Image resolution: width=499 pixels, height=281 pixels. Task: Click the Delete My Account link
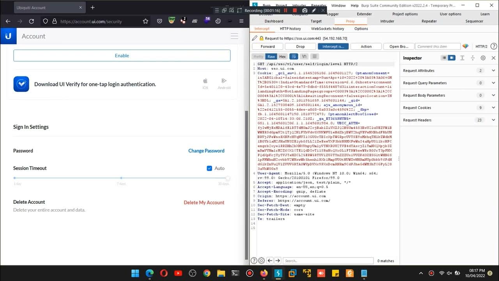204,203
